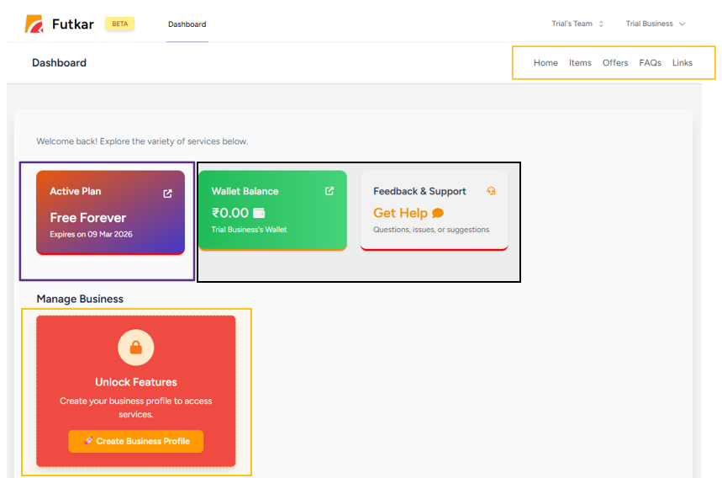Click the Create Business Profile button

[136, 441]
